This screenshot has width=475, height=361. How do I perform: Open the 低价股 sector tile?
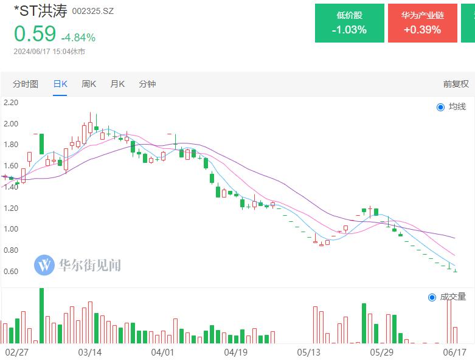tap(350, 23)
